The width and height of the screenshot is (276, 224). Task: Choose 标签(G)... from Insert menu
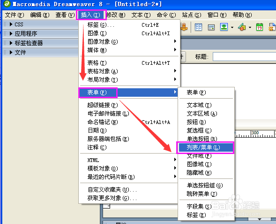(x=129, y=25)
